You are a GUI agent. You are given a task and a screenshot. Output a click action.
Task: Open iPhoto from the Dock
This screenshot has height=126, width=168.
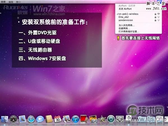[x=93, y=119]
